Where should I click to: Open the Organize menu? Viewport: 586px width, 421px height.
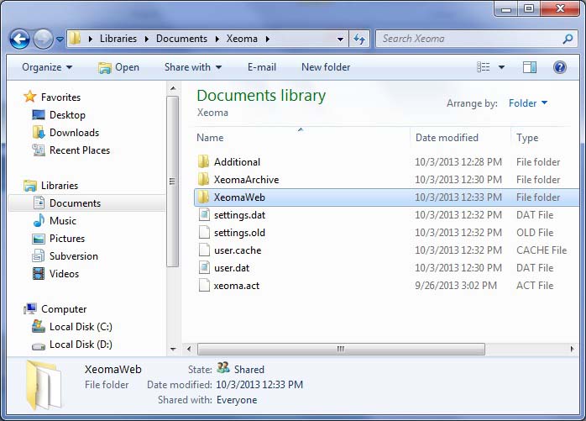[x=47, y=67]
